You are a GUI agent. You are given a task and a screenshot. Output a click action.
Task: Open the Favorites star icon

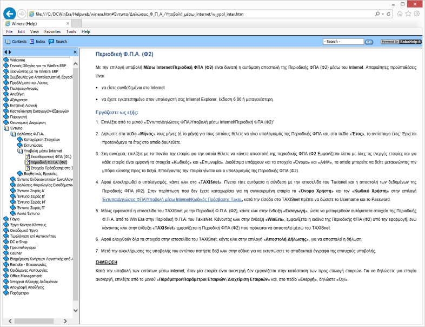408,14
